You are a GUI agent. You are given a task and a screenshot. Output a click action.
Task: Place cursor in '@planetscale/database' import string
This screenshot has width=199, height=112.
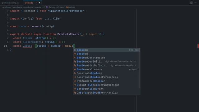point(66,11)
